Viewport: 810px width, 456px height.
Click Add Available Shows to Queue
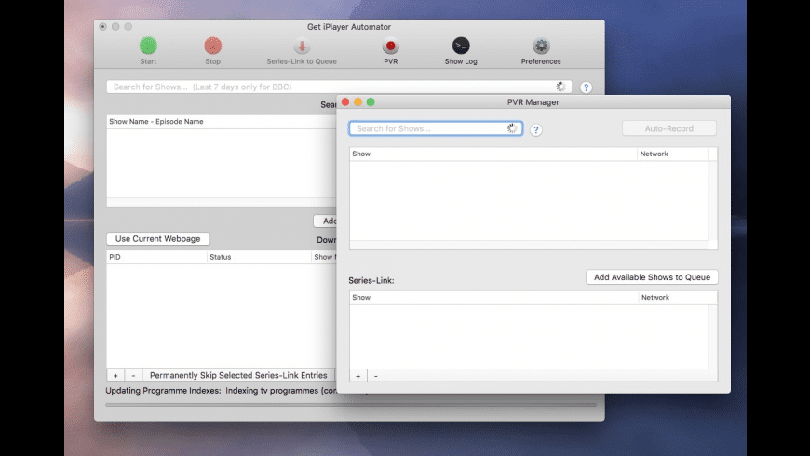click(652, 277)
